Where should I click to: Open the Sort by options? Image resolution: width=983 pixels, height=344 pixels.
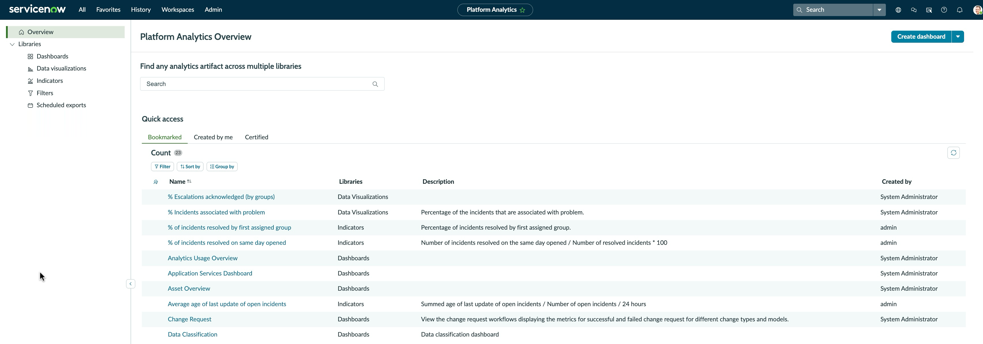(190, 167)
